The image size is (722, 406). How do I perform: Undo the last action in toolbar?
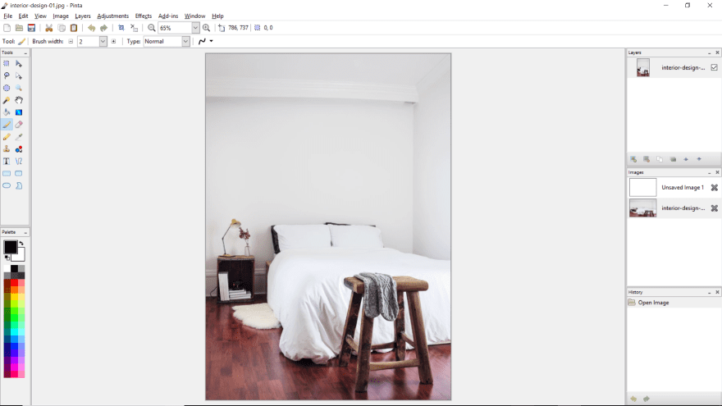click(91, 28)
